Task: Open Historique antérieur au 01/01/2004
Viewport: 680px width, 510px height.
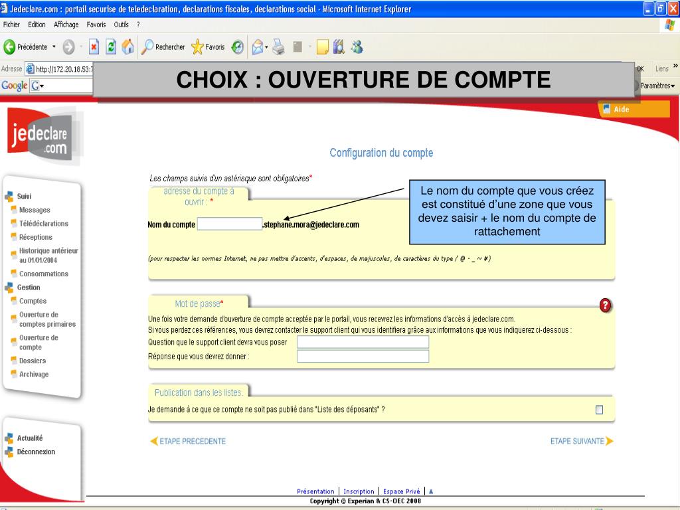Action: point(48,256)
